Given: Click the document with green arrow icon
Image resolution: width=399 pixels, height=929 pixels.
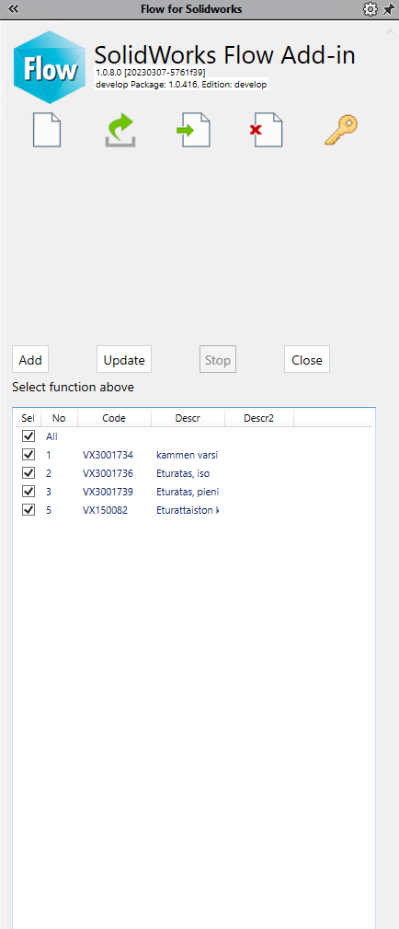Looking at the screenshot, I should coord(194,131).
